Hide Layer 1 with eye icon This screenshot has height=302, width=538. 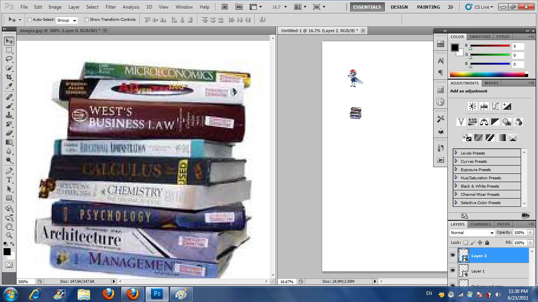coord(453,271)
